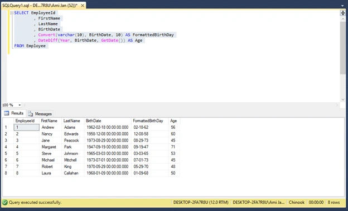Select the BirthDate cell 1965-03-03
348x211 pixels.
pyautogui.click(x=108, y=154)
